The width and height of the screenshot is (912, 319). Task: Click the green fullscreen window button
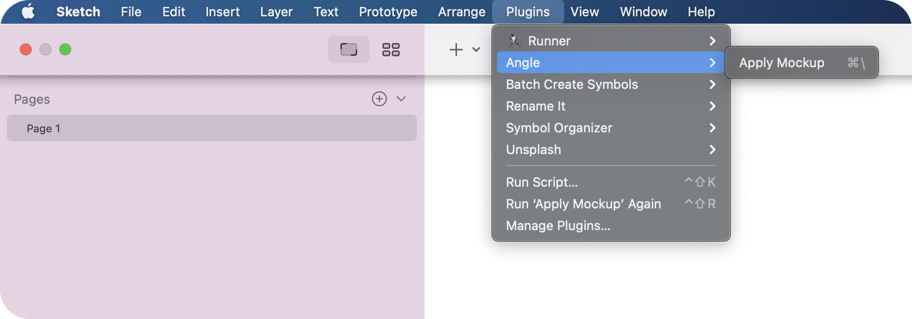[x=65, y=49]
